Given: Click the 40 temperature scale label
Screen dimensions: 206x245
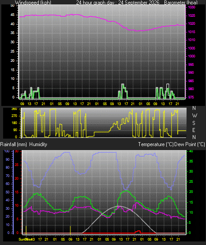Looking at the screenshot, I should coord(191,151).
